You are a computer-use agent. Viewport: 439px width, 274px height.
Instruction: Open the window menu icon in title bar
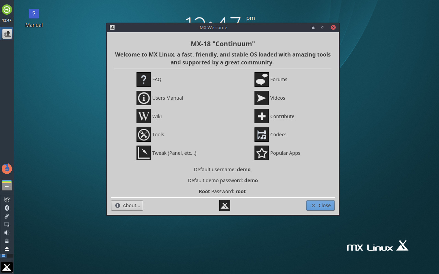pyautogui.click(x=112, y=27)
